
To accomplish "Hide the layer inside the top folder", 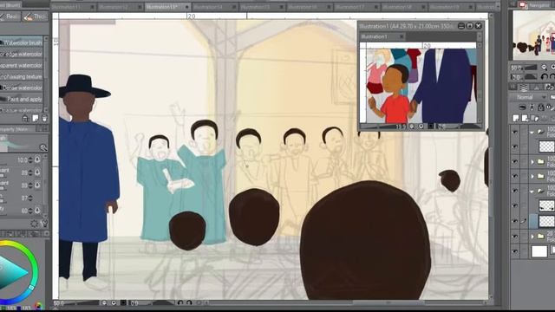I will [515, 146].
